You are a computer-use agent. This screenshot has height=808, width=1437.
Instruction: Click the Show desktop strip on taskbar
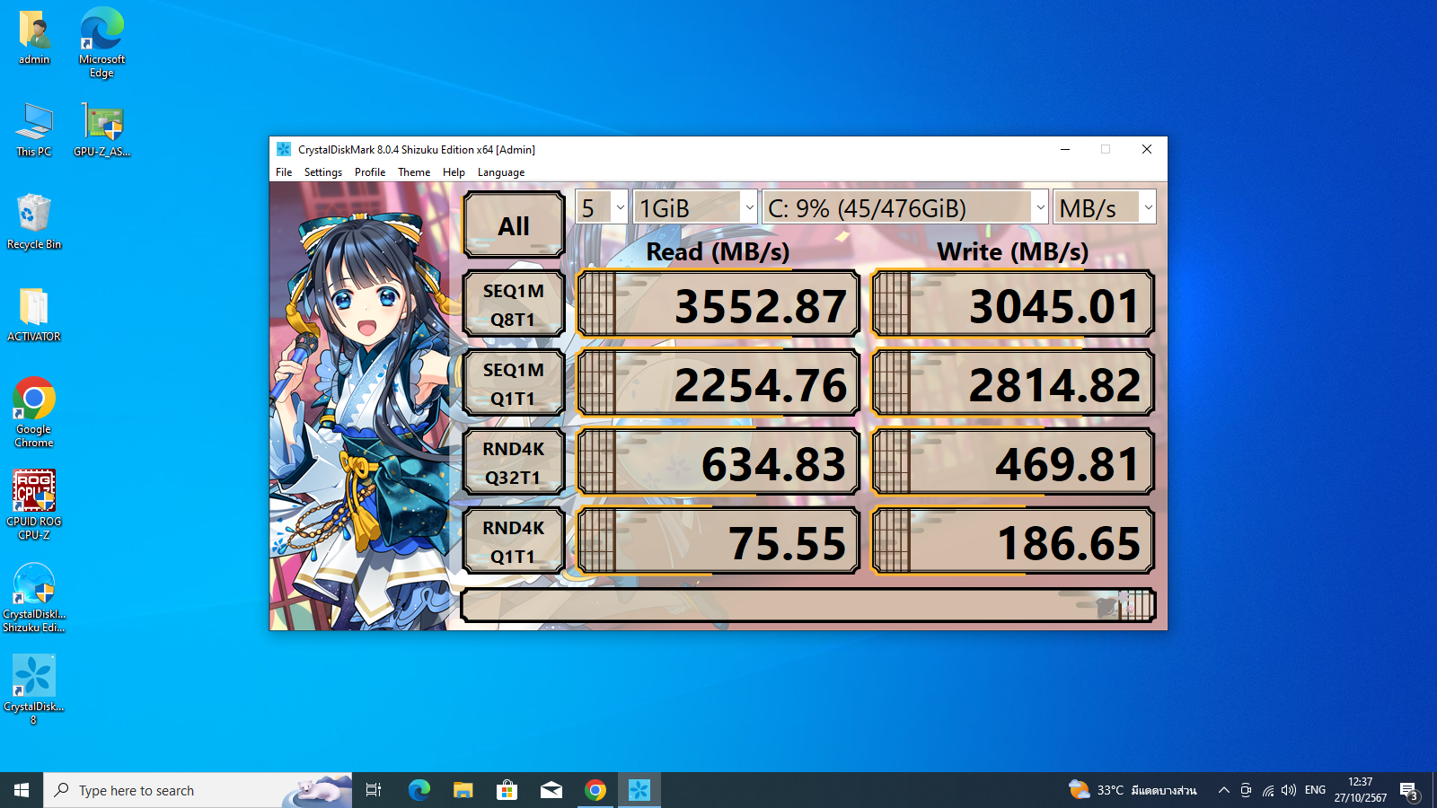pyautogui.click(x=1434, y=790)
